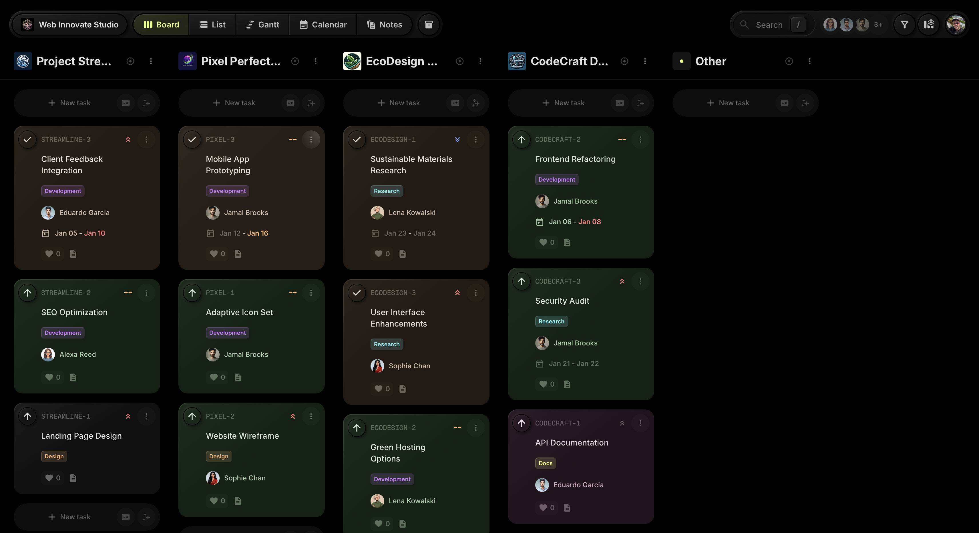
Task: Open the display settings icon beside the filter
Action: (x=928, y=25)
